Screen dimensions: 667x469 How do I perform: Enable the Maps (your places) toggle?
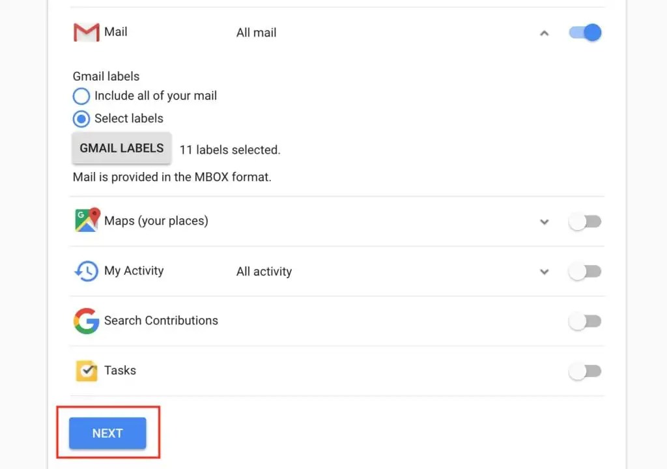click(x=584, y=221)
